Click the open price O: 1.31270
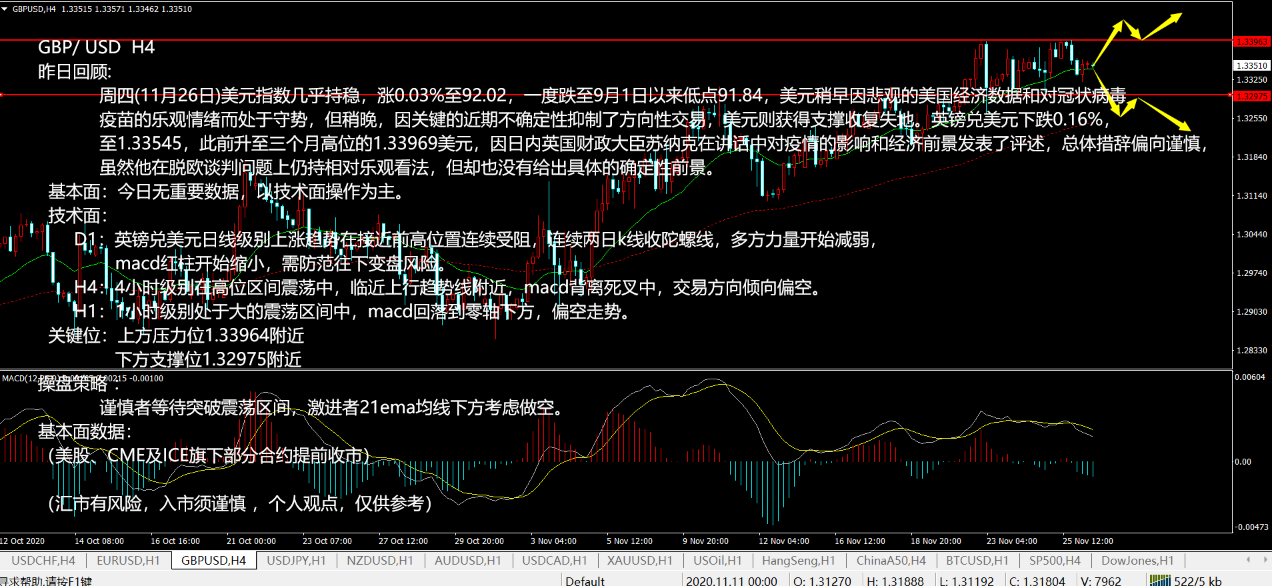 822,581
